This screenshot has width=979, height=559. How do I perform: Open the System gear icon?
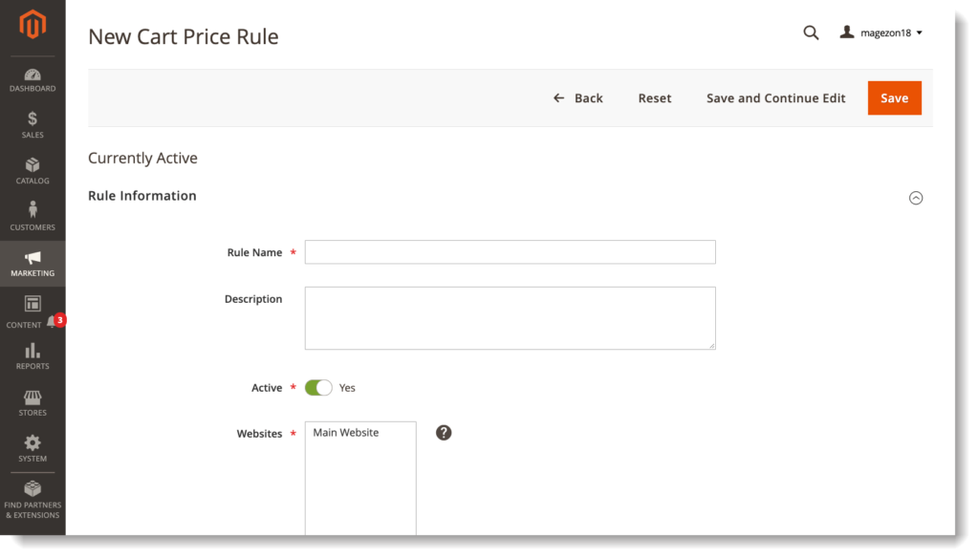point(33,443)
